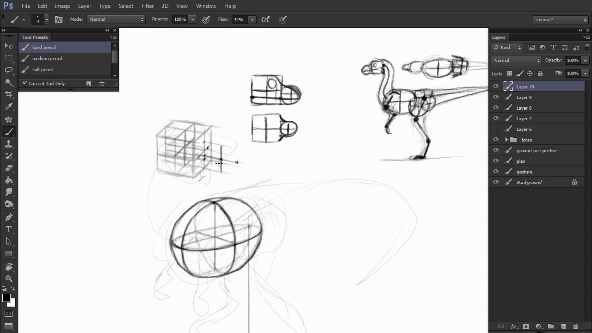Open the brush Mode dropdown

click(x=116, y=19)
